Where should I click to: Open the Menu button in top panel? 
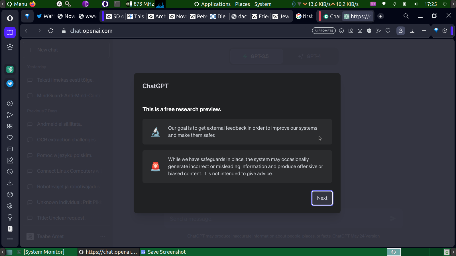click(x=17, y=4)
